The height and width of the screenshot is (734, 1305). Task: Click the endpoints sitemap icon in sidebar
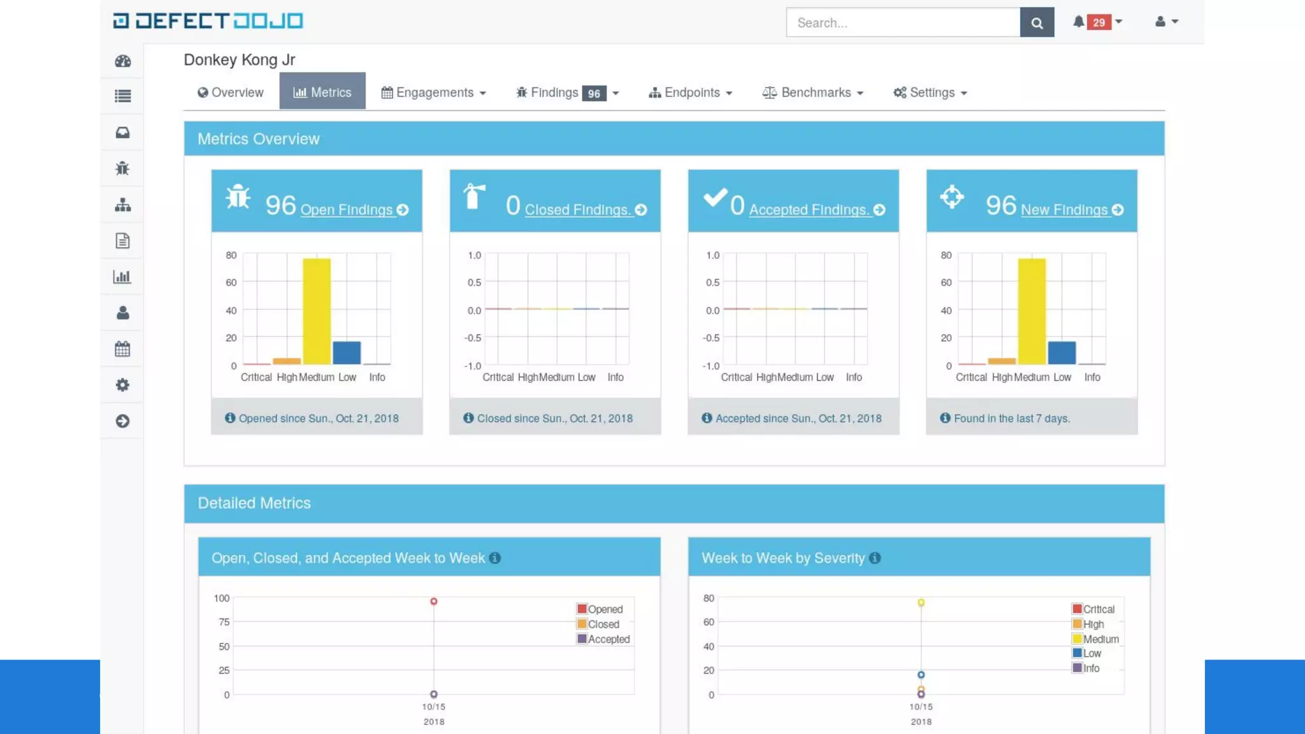click(x=122, y=205)
